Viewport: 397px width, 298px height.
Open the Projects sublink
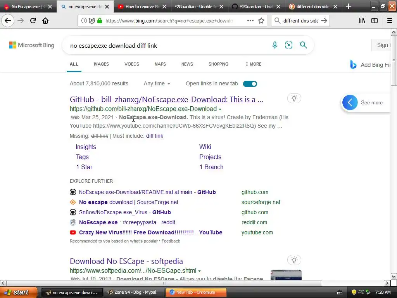210,157
